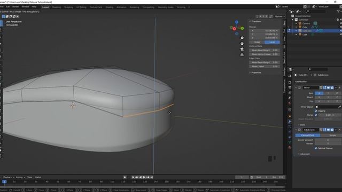342x192 pixels.
Task: Set transform orientation to Global
Action: 256,42
